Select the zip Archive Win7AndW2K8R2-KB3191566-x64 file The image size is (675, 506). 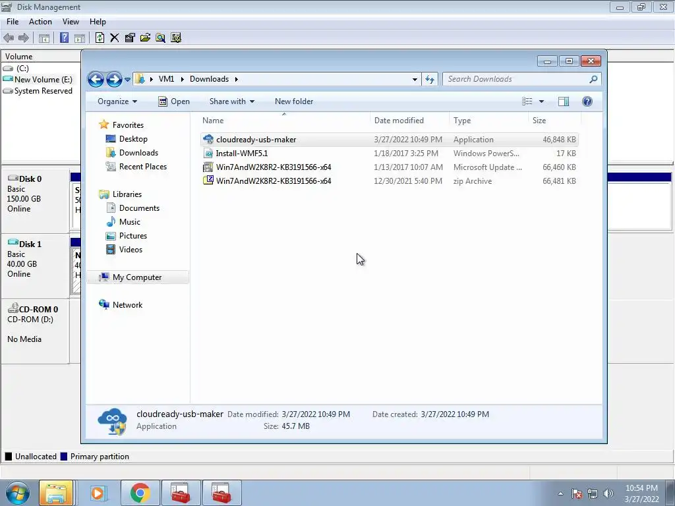click(x=389, y=181)
